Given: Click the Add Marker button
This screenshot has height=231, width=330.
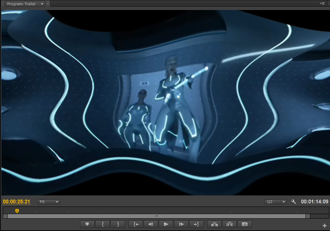Looking at the screenshot, I should (x=87, y=224).
